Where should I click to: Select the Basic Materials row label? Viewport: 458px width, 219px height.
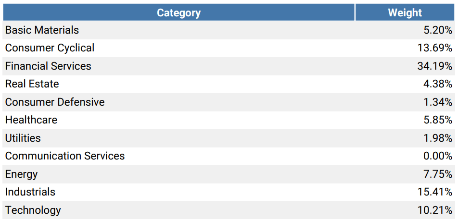pyautogui.click(x=42, y=30)
